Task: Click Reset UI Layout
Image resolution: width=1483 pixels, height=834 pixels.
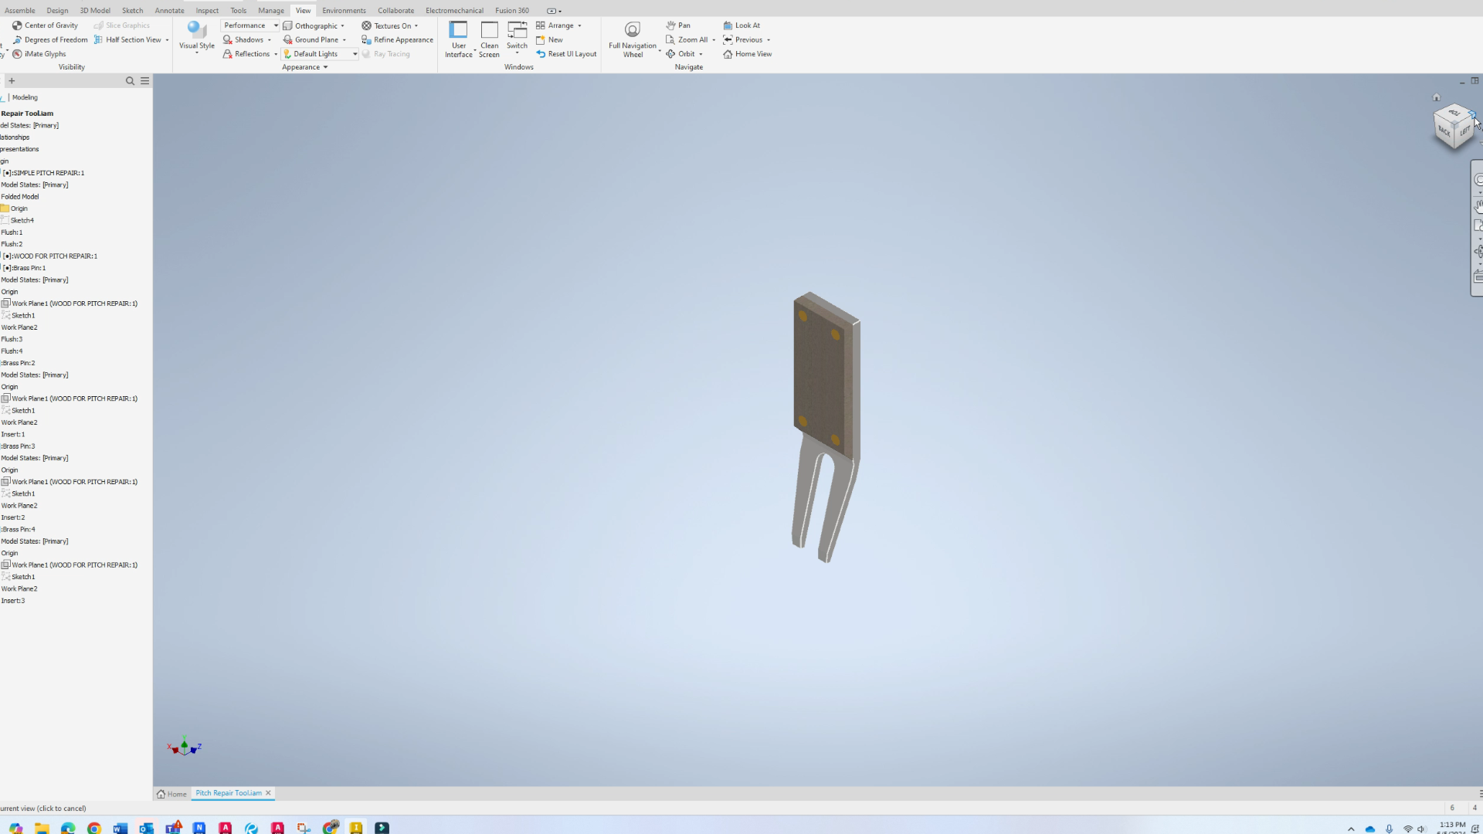Action: [x=566, y=54]
